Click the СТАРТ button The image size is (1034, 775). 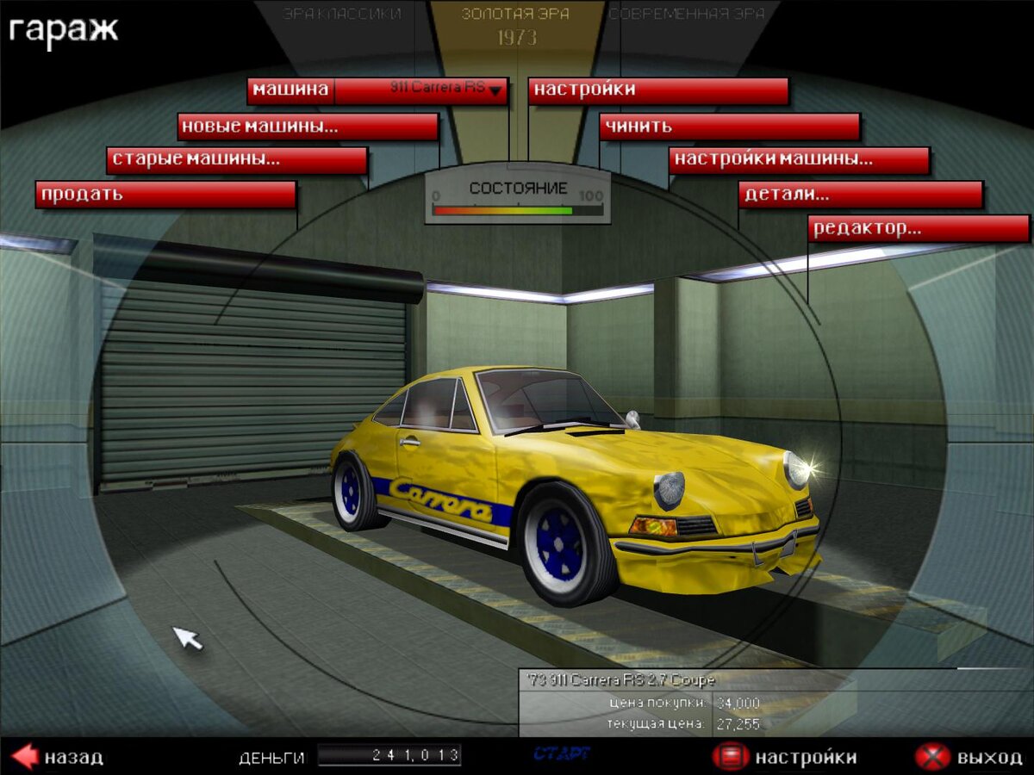pyautogui.click(x=562, y=754)
